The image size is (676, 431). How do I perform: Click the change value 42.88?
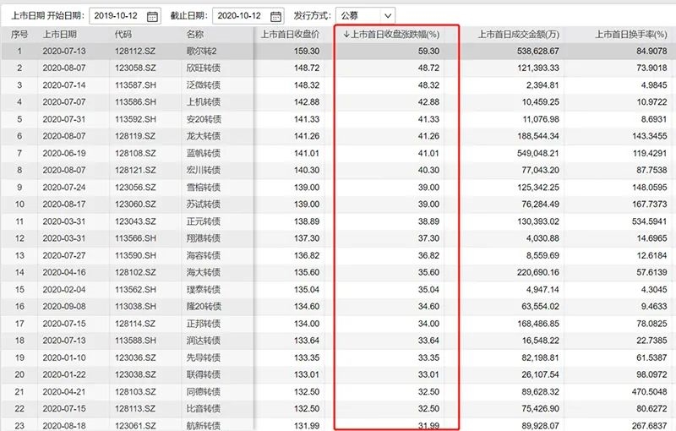(x=428, y=101)
